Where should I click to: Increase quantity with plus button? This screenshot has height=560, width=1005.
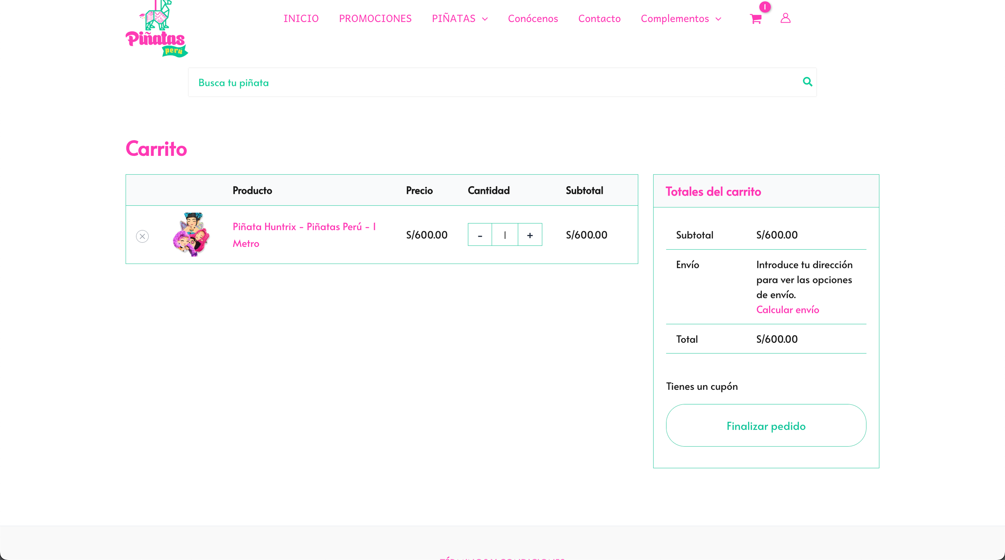[x=530, y=235]
